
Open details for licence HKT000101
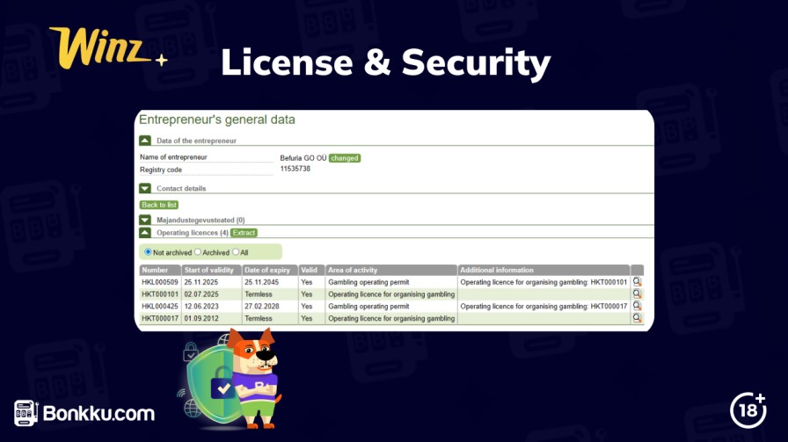point(637,293)
